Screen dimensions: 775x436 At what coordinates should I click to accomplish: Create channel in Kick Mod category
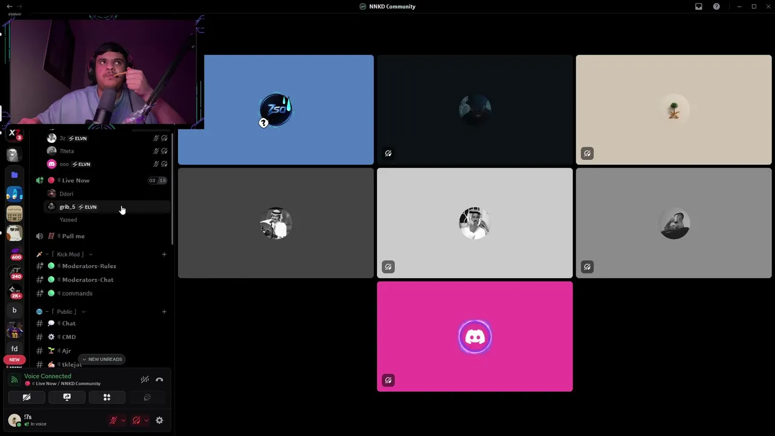[164, 254]
